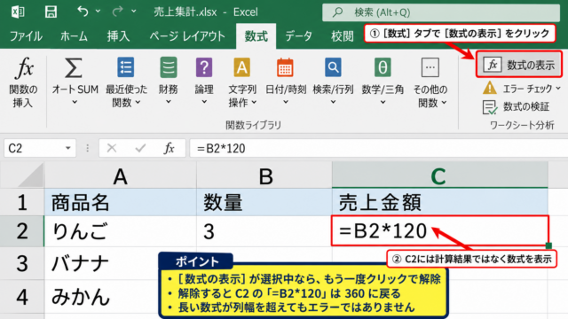Redo the last undone action

pyautogui.click(x=117, y=12)
